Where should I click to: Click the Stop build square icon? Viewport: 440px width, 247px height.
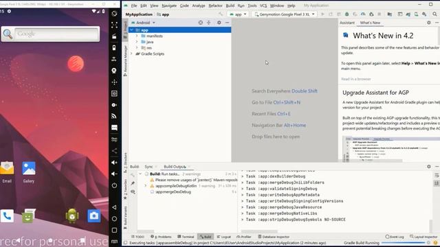(379, 14)
